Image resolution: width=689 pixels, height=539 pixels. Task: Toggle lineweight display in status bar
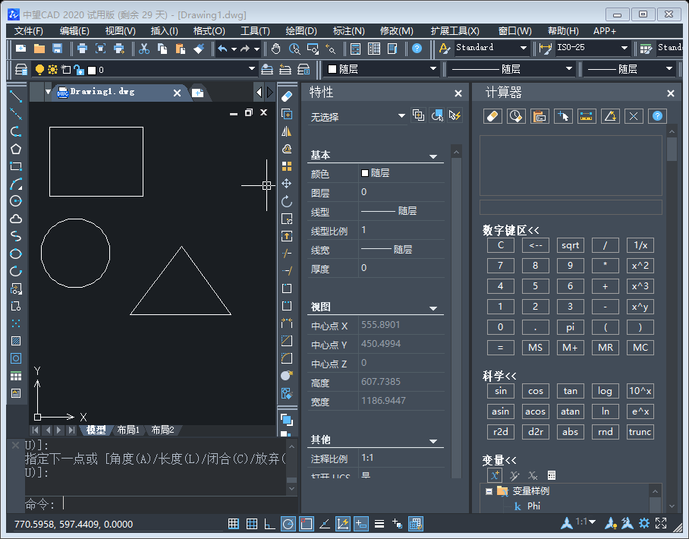(379, 524)
